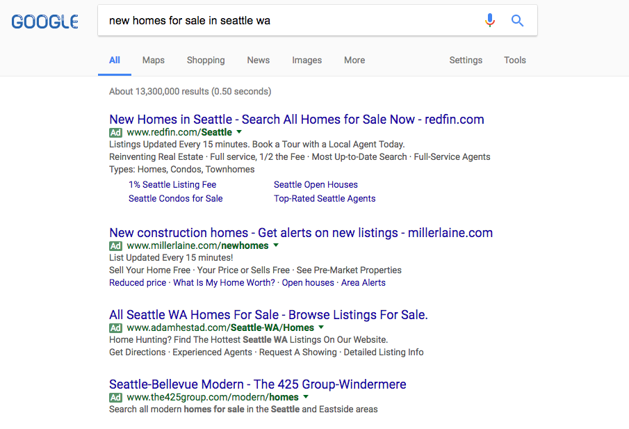
Task: Click the www.adamhestad.com/Seattle-WA/Homes URL text
Action: pyautogui.click(x=220, y=327)
